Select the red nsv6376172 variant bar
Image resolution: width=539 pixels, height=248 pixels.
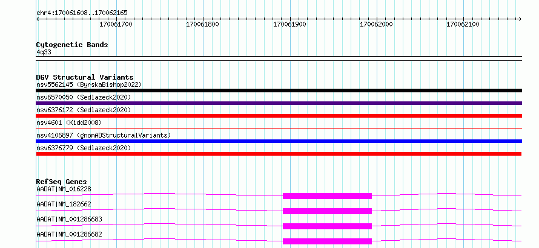(x=279, y=116)
